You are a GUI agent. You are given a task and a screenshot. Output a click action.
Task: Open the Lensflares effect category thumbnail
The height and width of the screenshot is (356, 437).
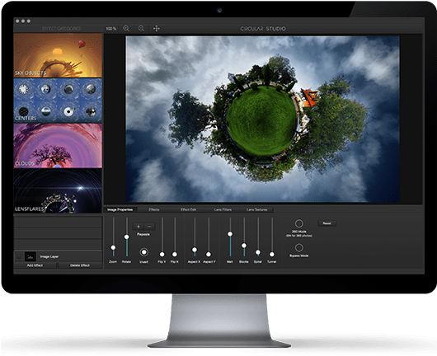[x=58, y=191]
